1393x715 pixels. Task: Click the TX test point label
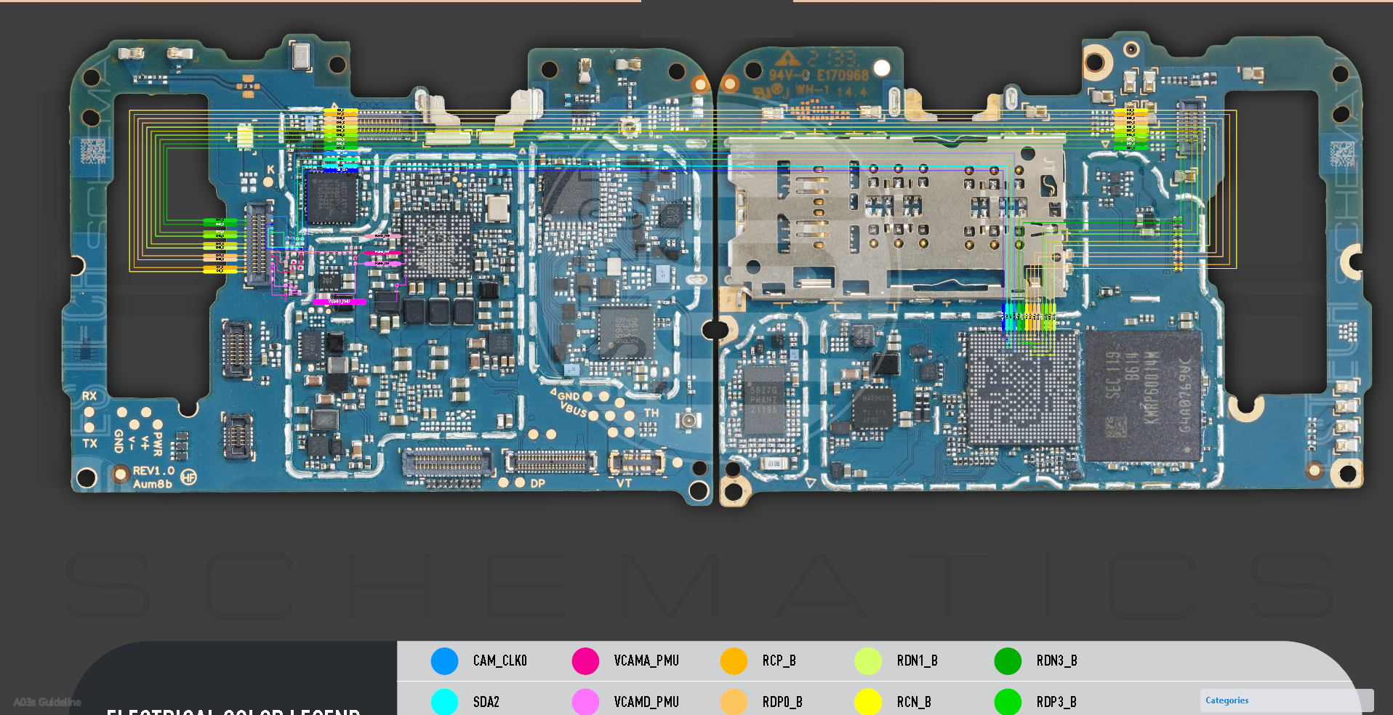(x=89, y=443)
